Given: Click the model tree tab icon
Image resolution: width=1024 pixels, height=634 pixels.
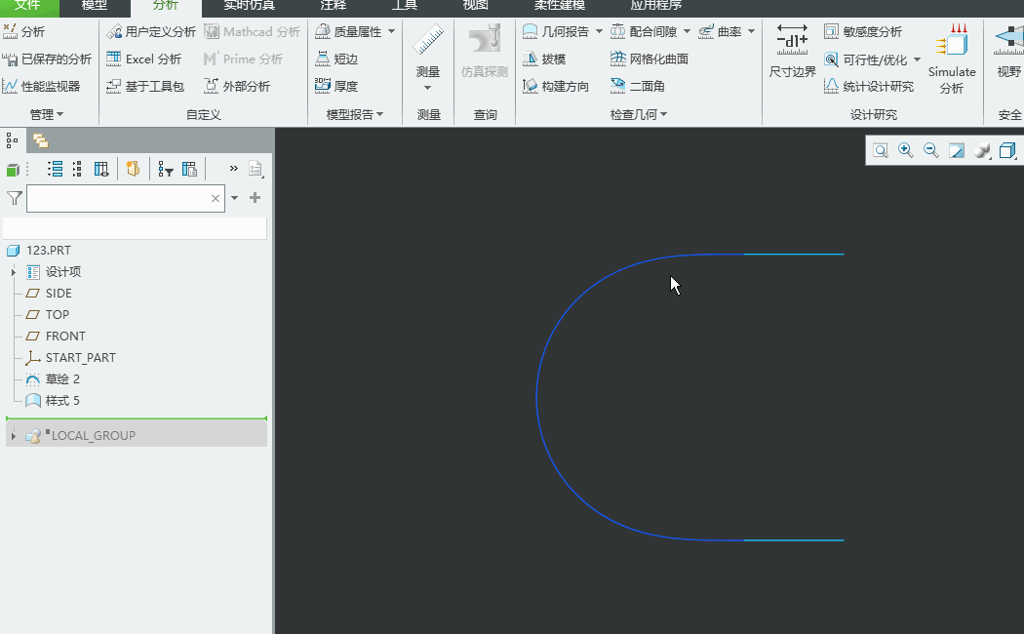Looking at the screenshot, I should [12, 141].
